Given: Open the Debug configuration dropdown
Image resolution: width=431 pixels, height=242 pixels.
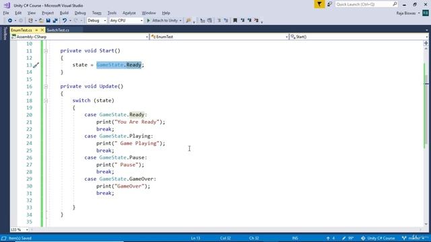Looking at the screenshot, I should pyautogui.click(x=97, y=21).
